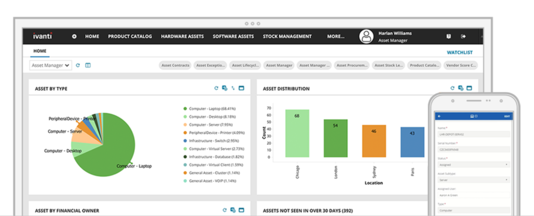Go to HOME in top navigation bar

92,36
